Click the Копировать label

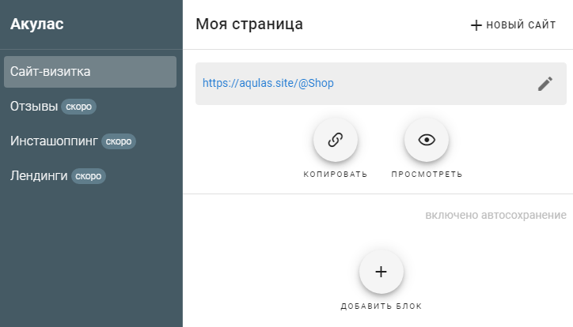coord(336,175)
